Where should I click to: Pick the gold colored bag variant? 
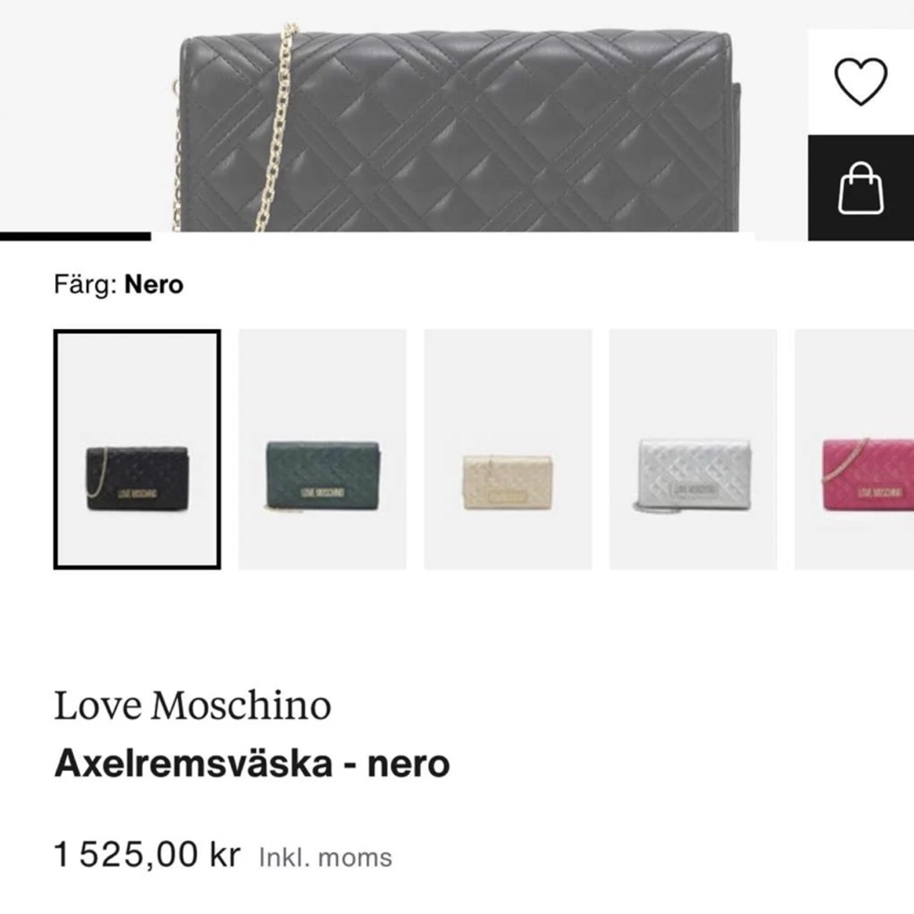point(508,447)
